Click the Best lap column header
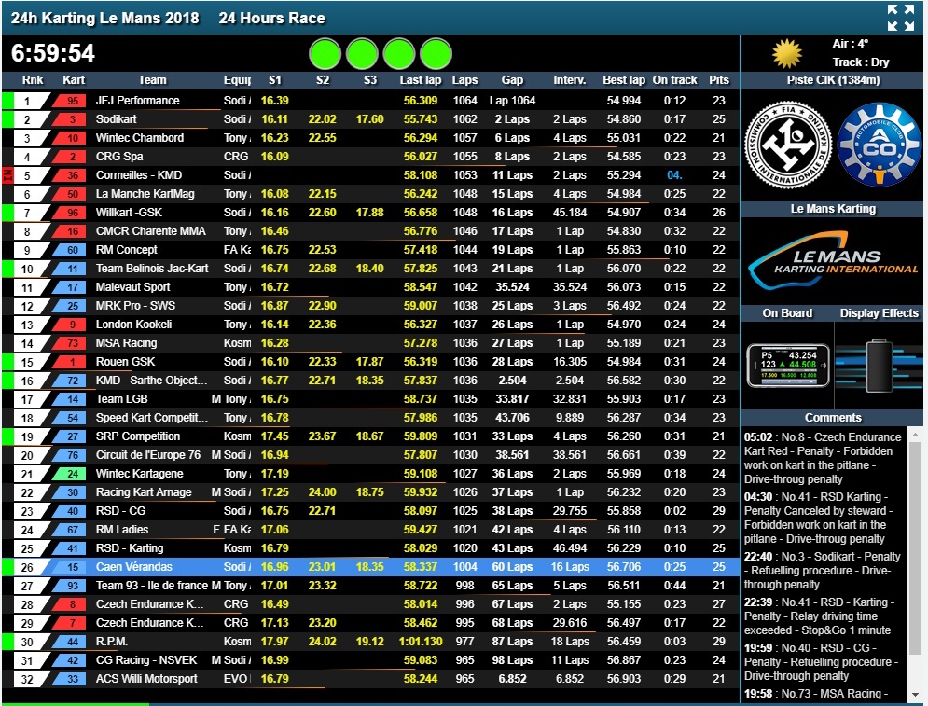This screenshot has width=928, height=706. tap(624, 80)
